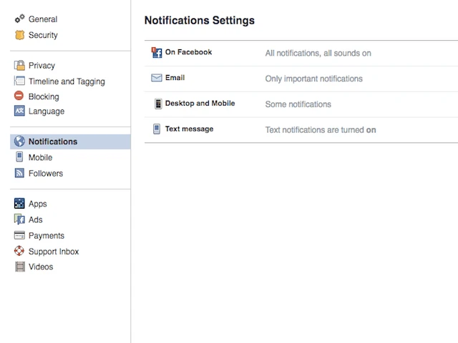The width and height of the screenshot is (458, 343).
Task: Click the Security badge icon
Action: point(19,35)
